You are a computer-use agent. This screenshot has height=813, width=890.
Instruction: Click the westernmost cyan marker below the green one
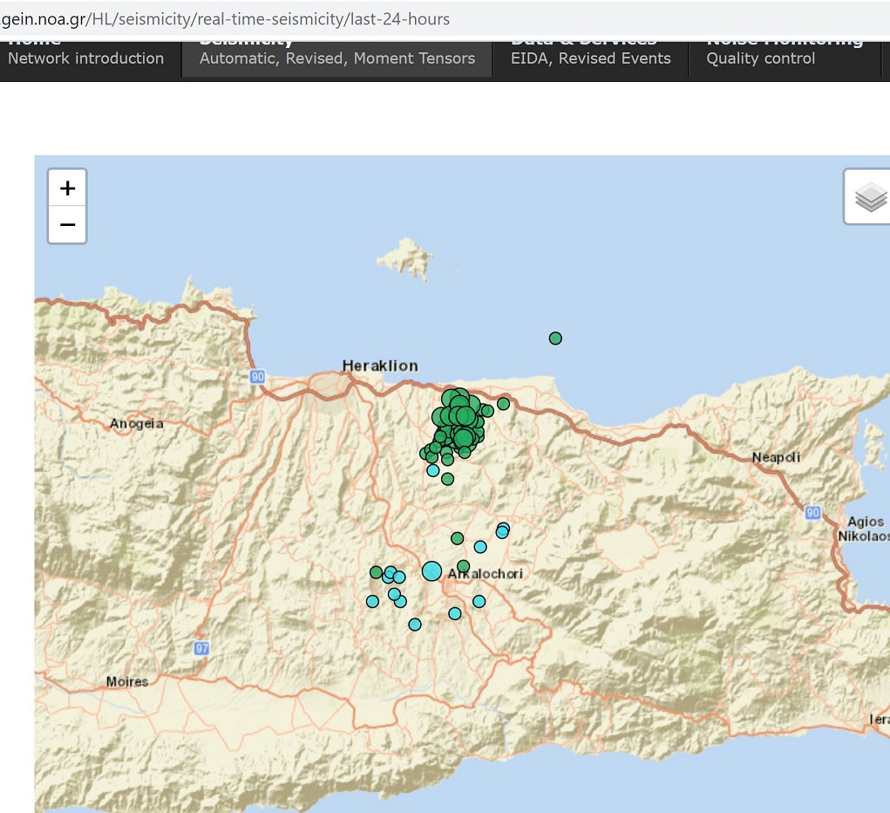[x=372, y=601]
